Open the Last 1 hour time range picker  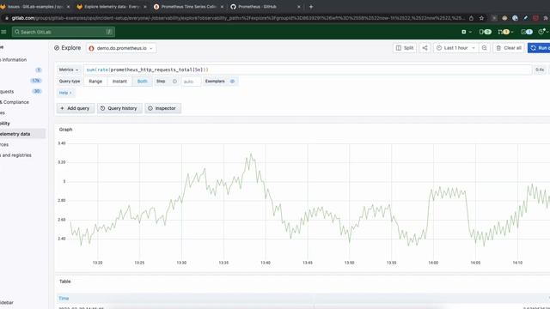coord(455,48)
